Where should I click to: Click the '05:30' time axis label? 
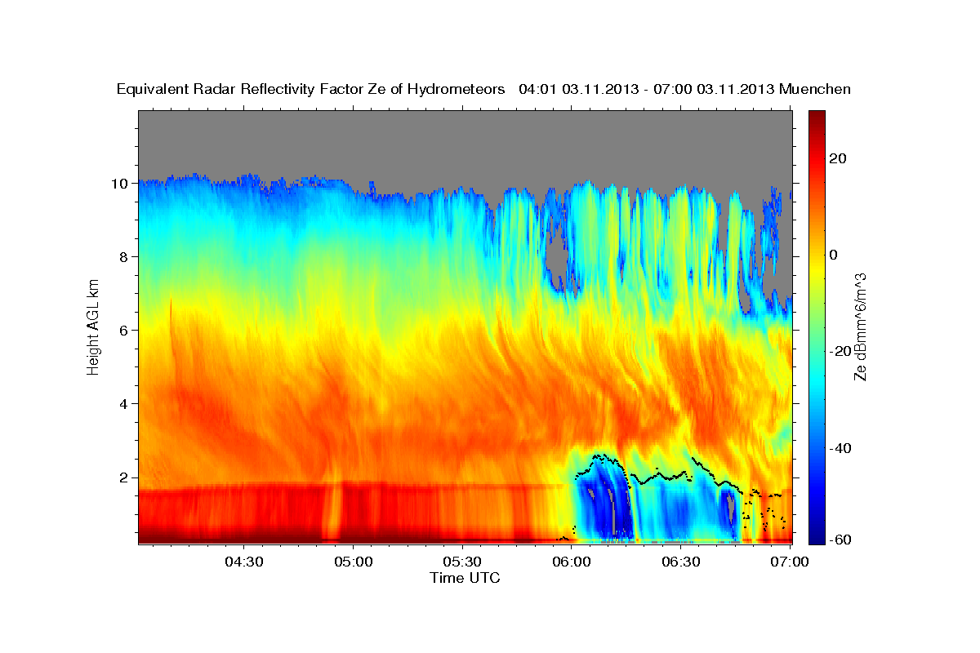463,561
